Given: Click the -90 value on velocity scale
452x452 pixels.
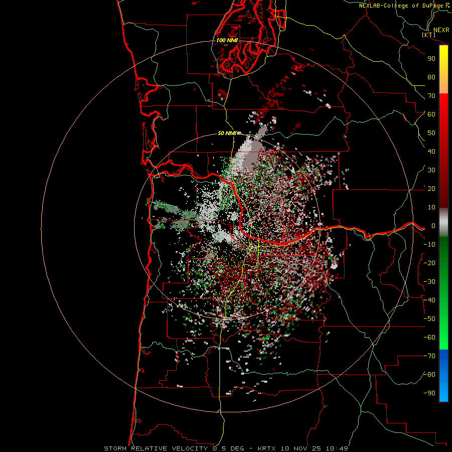Looking at the screenshot, I should pyautogui.click(x=429, y=393).
